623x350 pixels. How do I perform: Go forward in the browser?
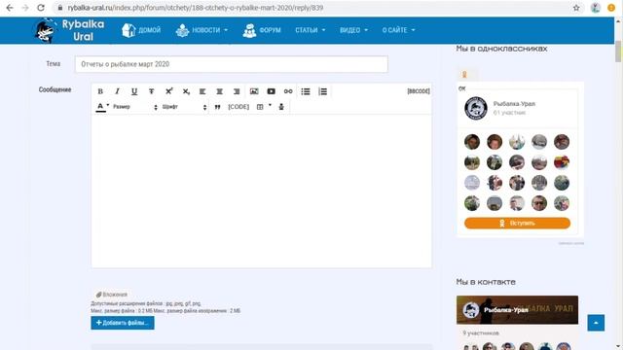[25, 8]
